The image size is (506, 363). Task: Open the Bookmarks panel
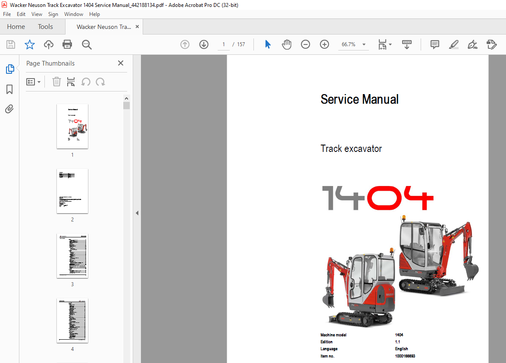tap(9, 89)
